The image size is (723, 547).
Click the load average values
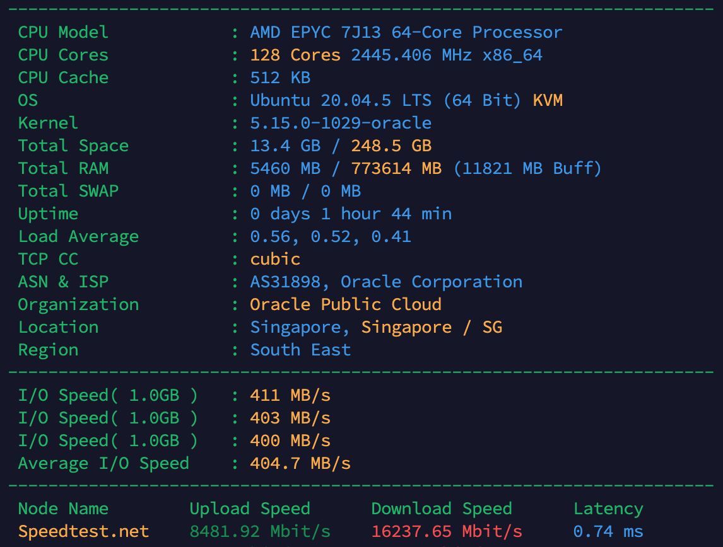(331, 236)
